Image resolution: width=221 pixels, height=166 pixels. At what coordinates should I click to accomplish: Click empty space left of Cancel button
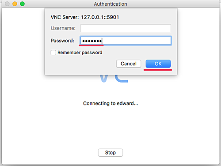click(83, 64)
